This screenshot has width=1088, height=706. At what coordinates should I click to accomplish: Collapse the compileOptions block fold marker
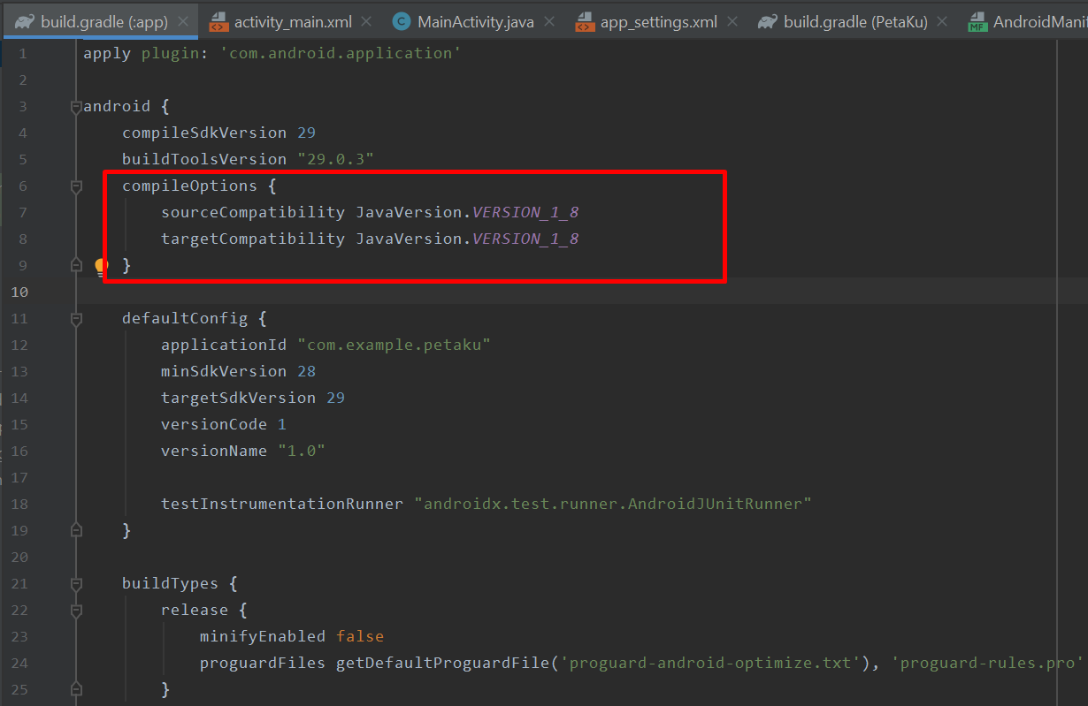[x=76, y=186]
